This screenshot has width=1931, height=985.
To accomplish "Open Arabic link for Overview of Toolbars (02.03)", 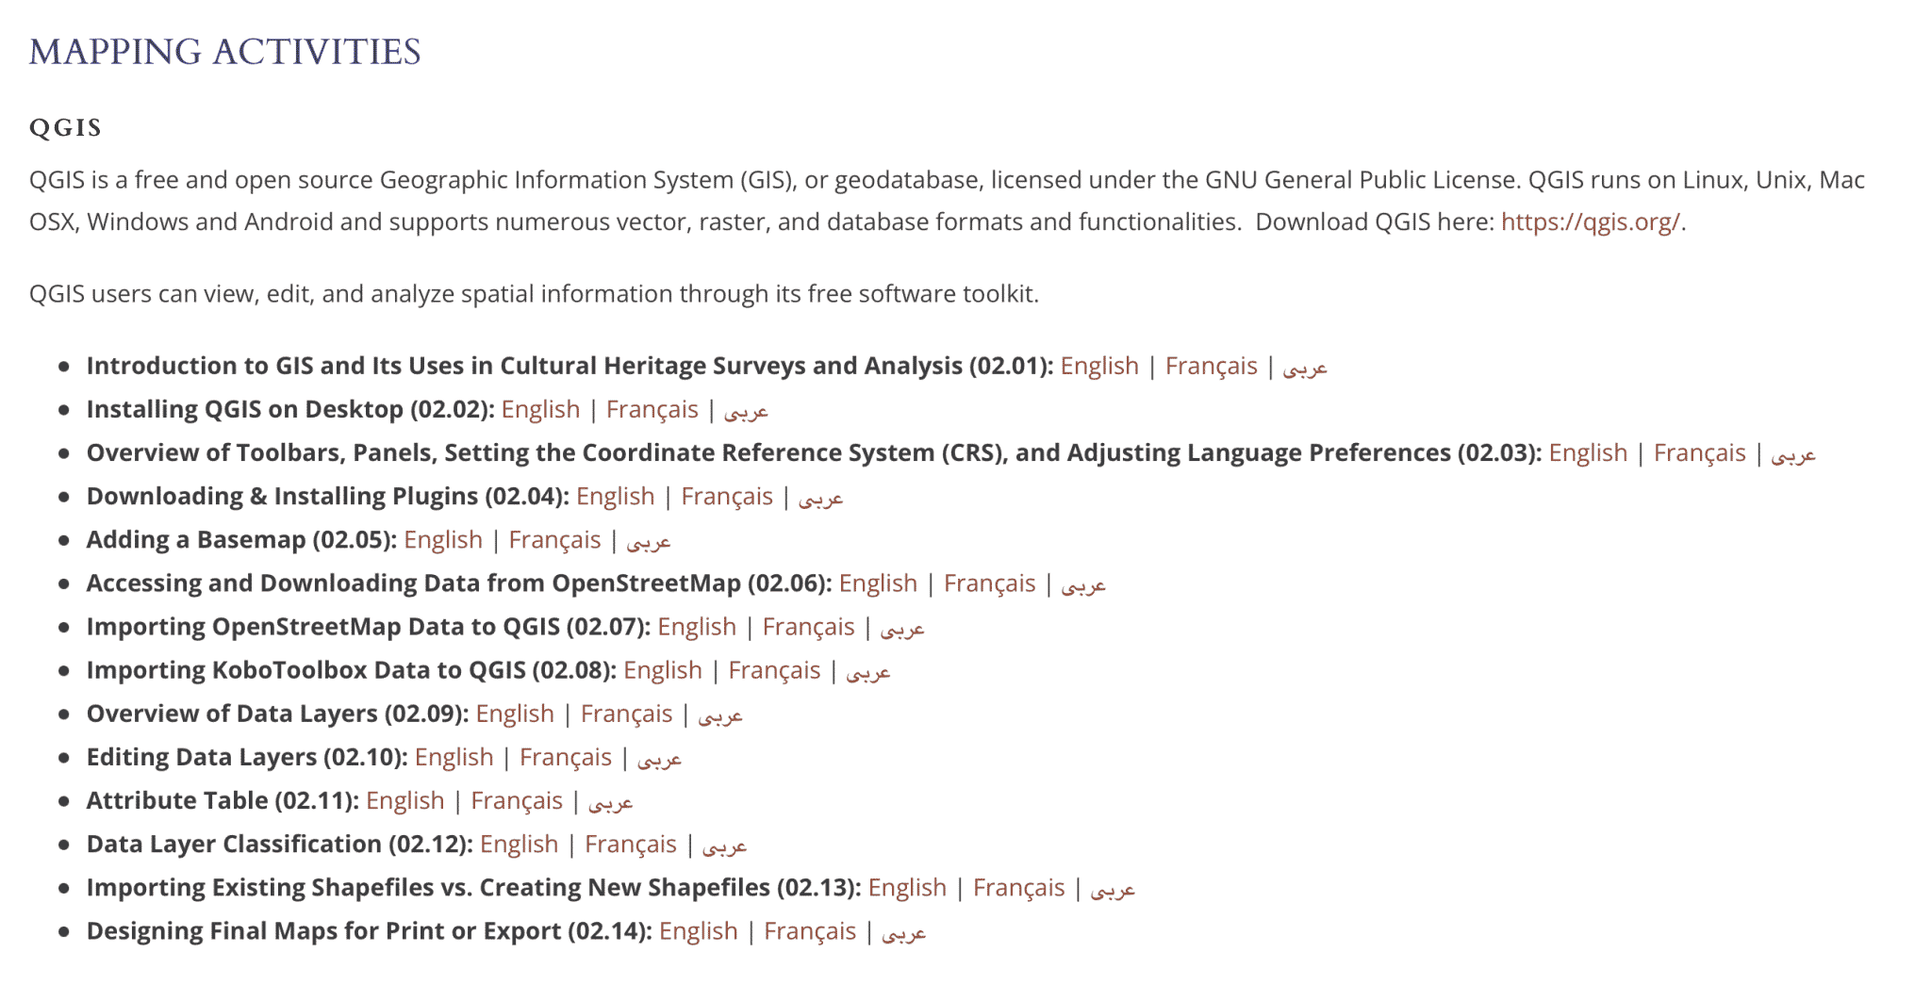I will 1792,454.
